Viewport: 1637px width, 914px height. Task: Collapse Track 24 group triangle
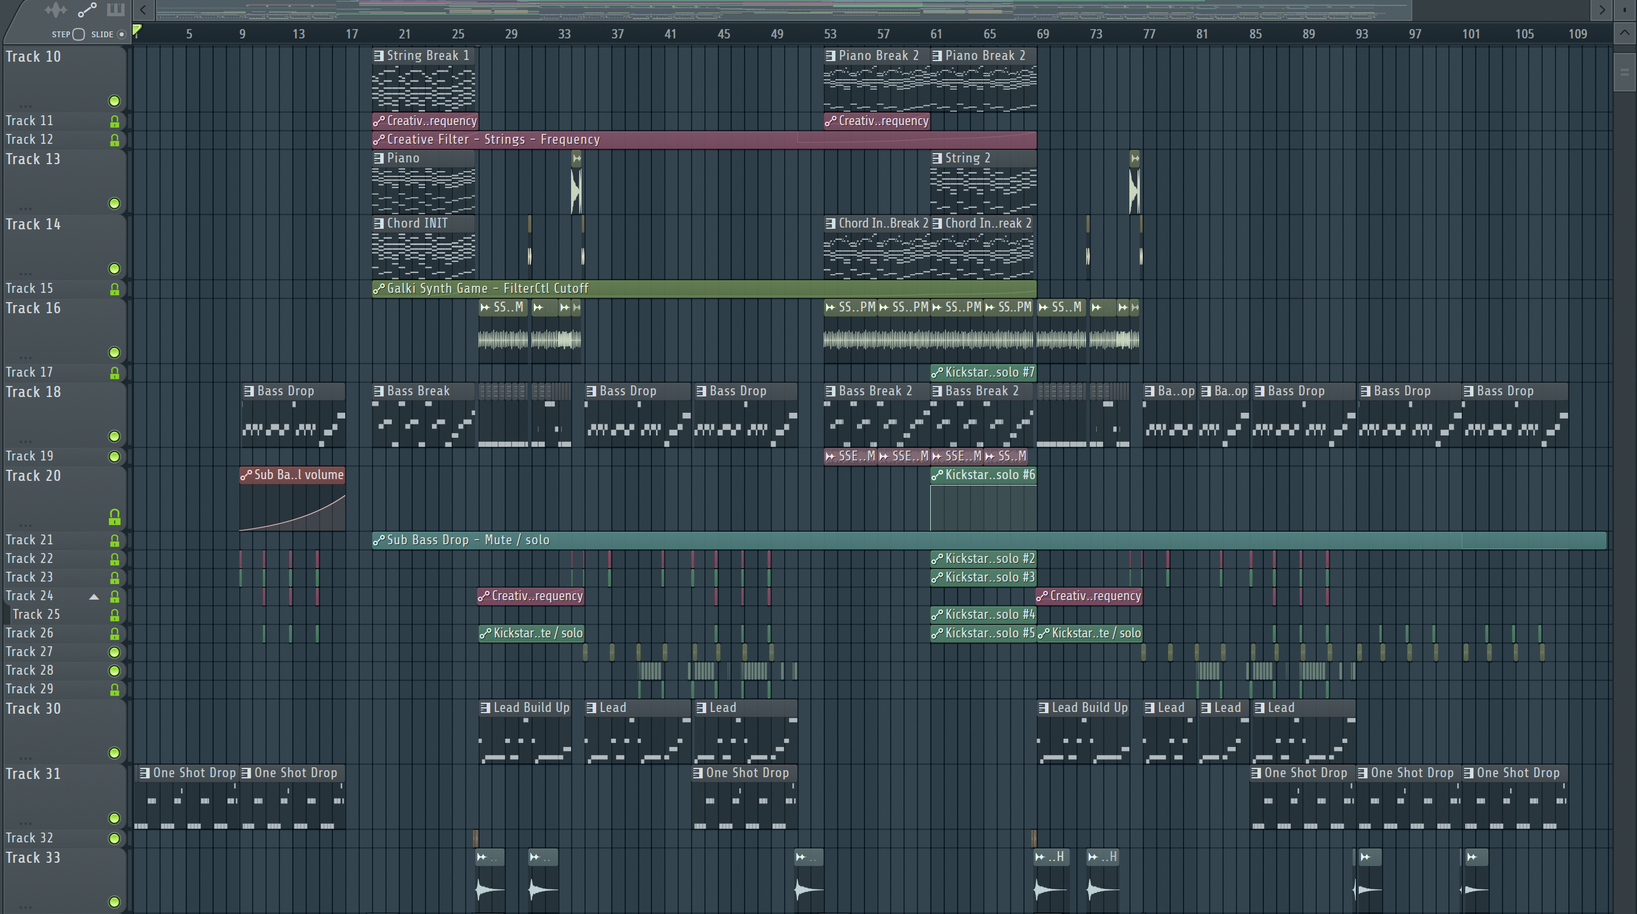[x=94, y=596]
